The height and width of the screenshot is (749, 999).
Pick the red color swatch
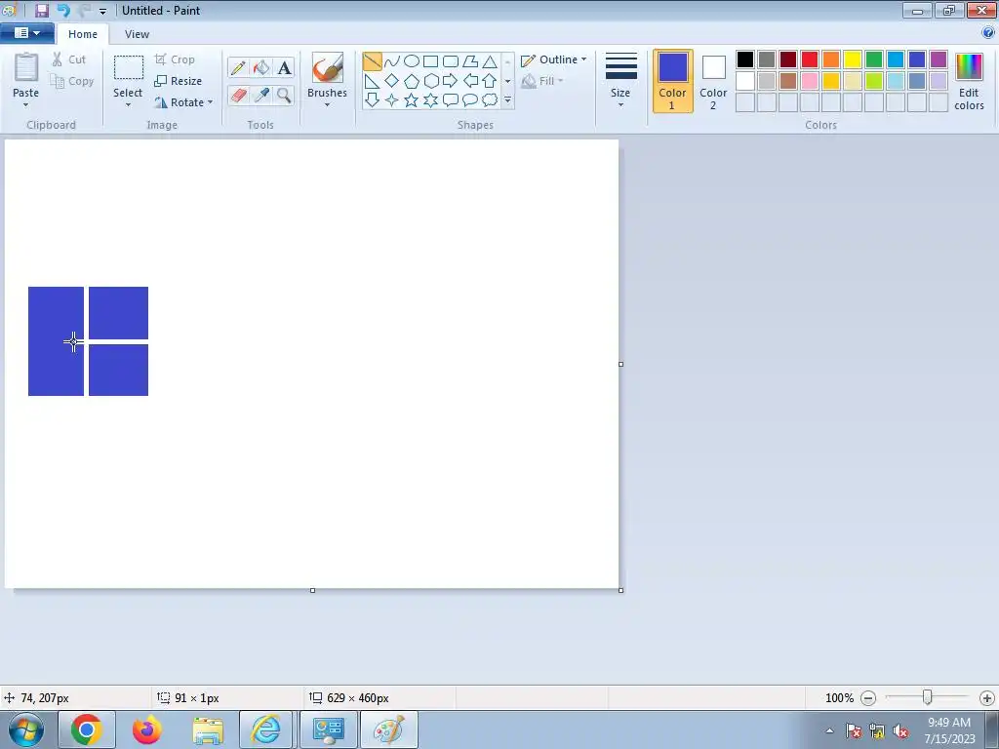click(810, 59)
